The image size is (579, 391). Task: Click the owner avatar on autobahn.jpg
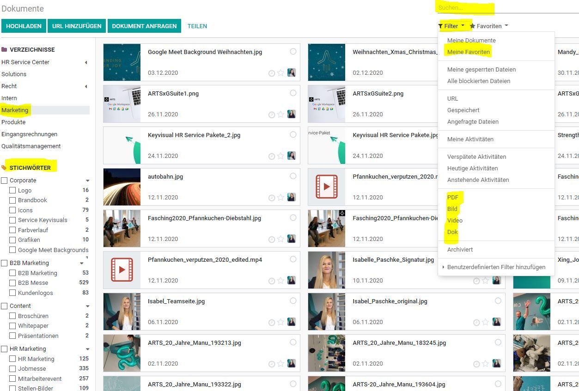[292, 197]
